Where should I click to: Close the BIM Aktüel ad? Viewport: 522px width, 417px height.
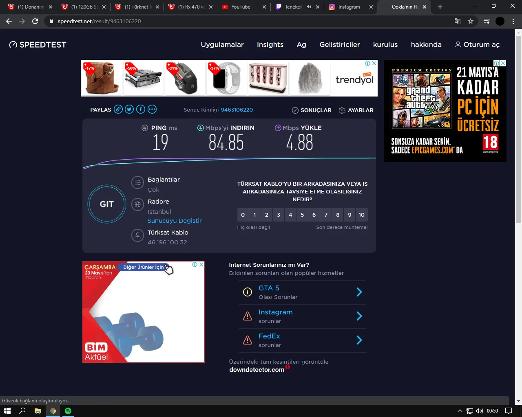tap(201, 264)
